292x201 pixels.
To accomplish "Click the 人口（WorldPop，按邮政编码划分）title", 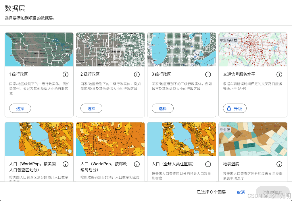I will click(104, 167).
